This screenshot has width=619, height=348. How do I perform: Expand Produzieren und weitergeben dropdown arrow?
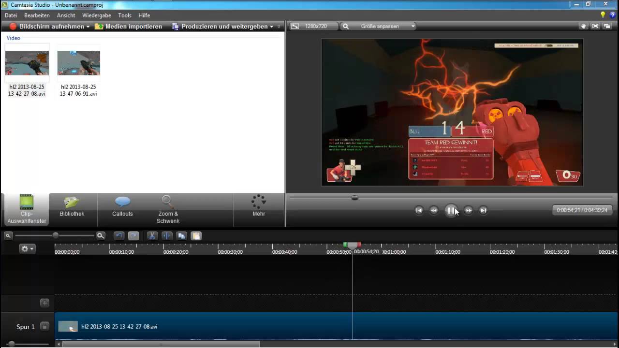272,27
